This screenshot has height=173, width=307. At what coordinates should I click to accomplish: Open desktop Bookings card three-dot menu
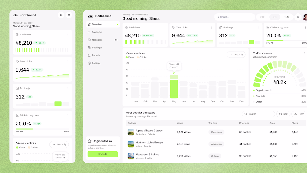click(x=258, y=27)
